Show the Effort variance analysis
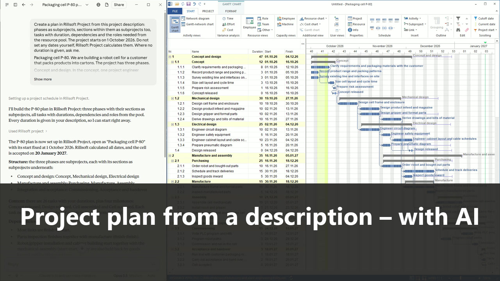The width and height of the screenshot is (500, 281). pyautogui.click(x=228, y=24)
